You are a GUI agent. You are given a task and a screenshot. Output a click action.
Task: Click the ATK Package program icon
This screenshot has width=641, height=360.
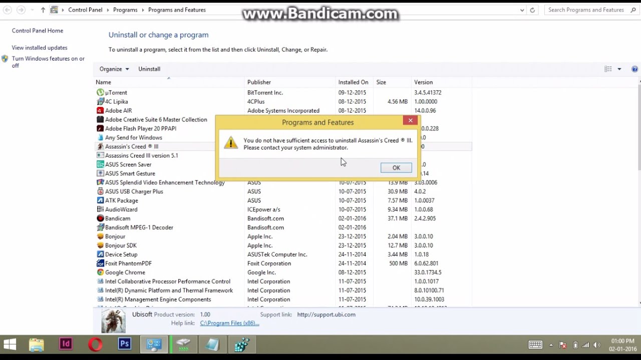coord(100,200)
